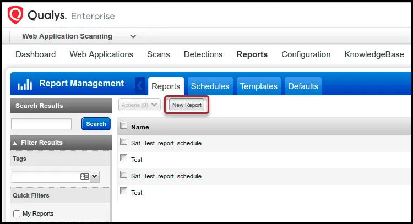The image size is (413, 224).
Task: Toggle the select-all checkbox by Name
Action: pos(123,125)
